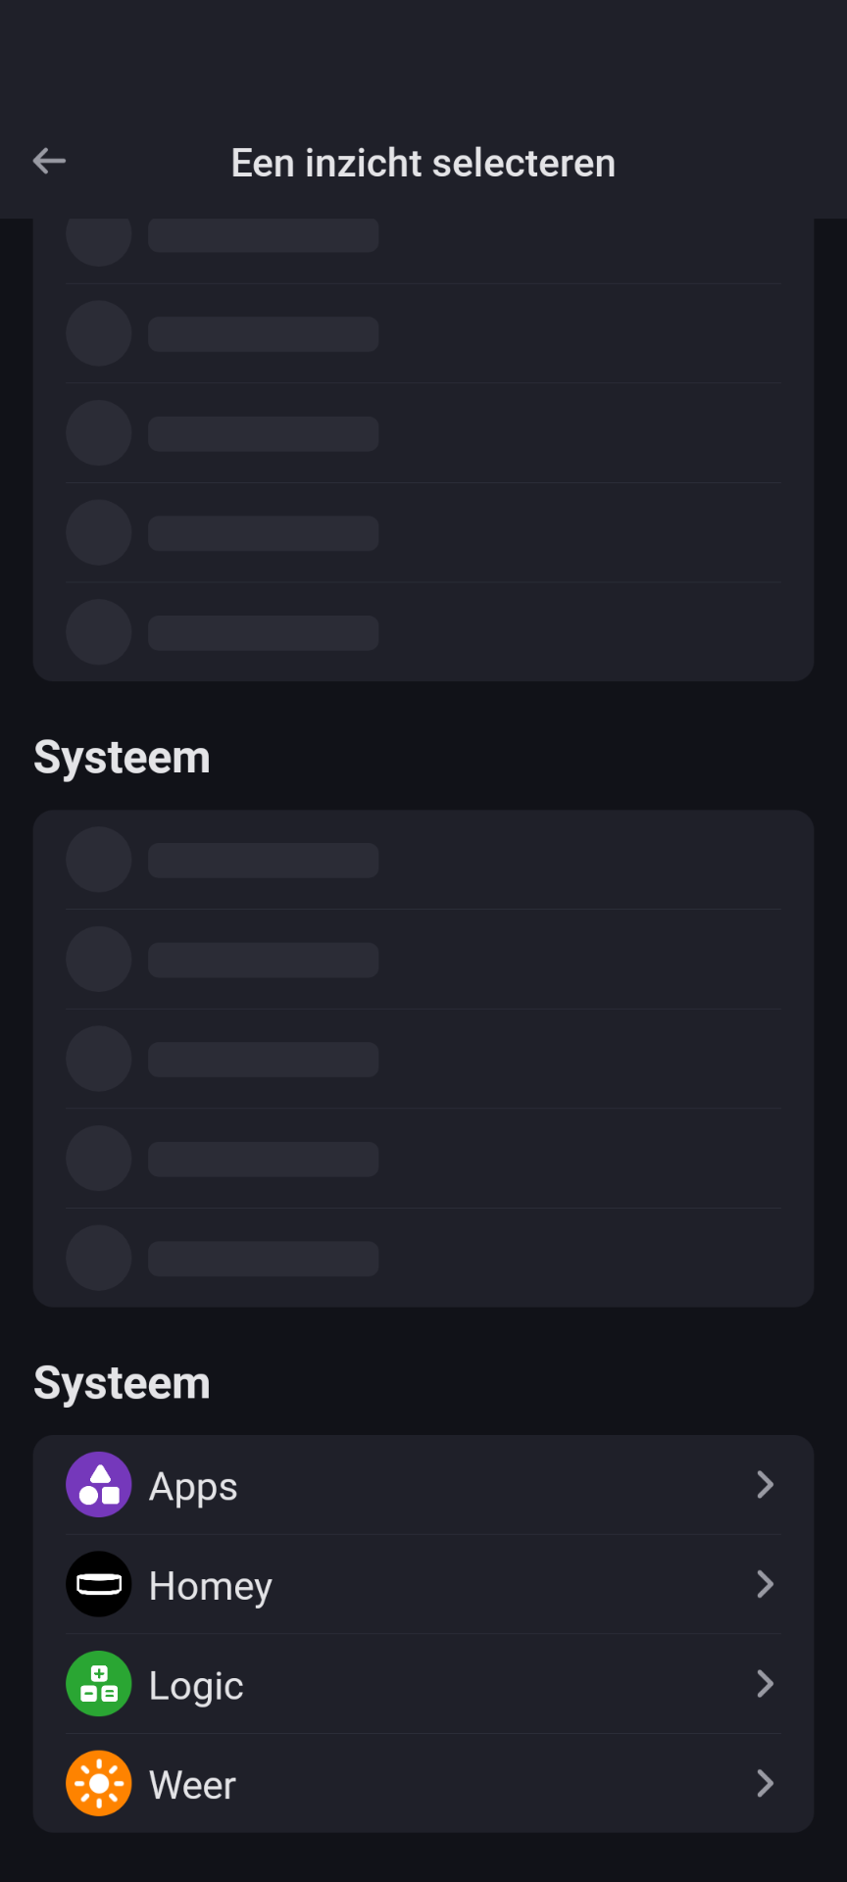Click the orange Weer sun icon

pos(99,1783)
